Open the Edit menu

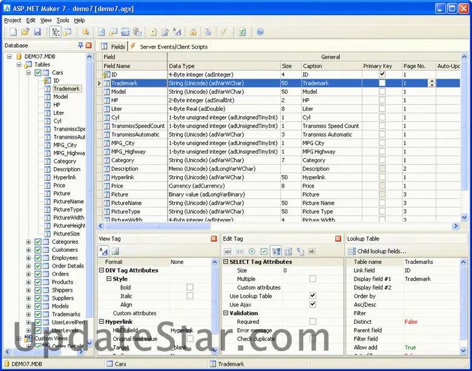pyautogui.click(x=31, y=20)
